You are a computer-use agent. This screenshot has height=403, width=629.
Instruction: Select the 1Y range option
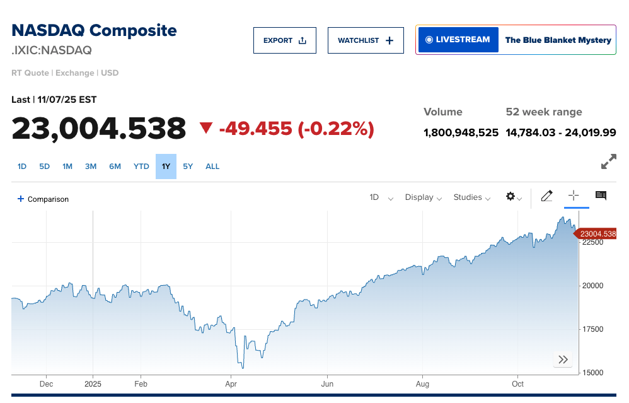(x=166, y=166)
